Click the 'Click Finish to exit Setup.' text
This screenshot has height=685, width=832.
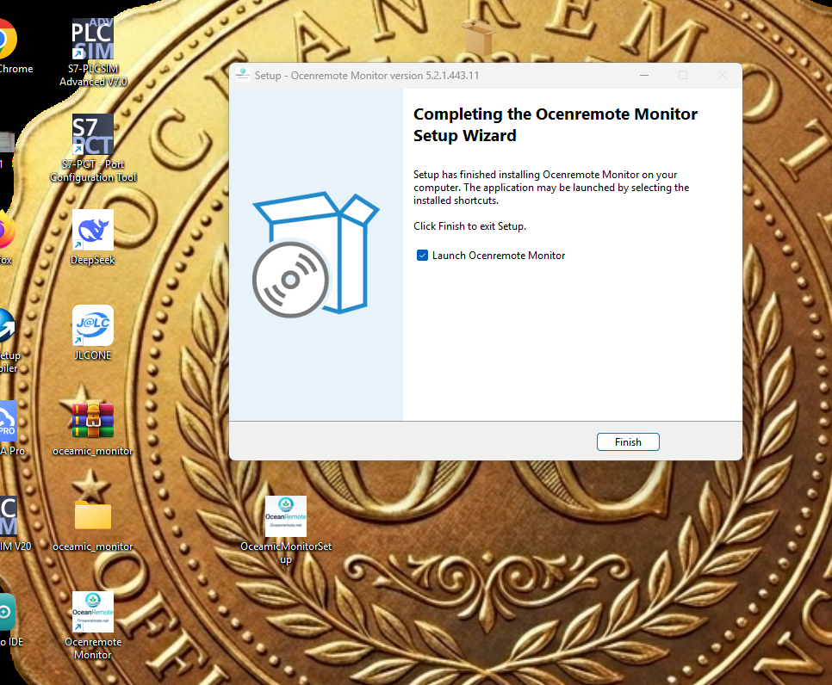[469, 226]
